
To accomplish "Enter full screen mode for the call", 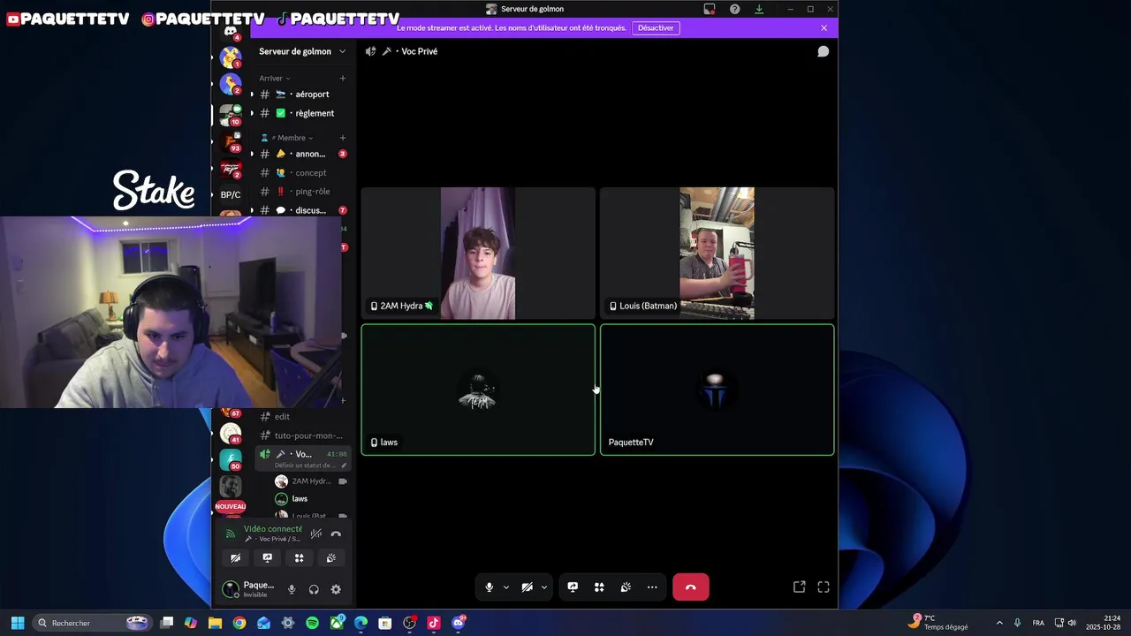I will pyautogui.click(x=823, y=587).
